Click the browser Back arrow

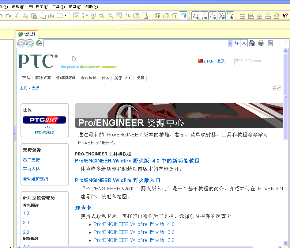pyautogui.click(x=21, y=44)
